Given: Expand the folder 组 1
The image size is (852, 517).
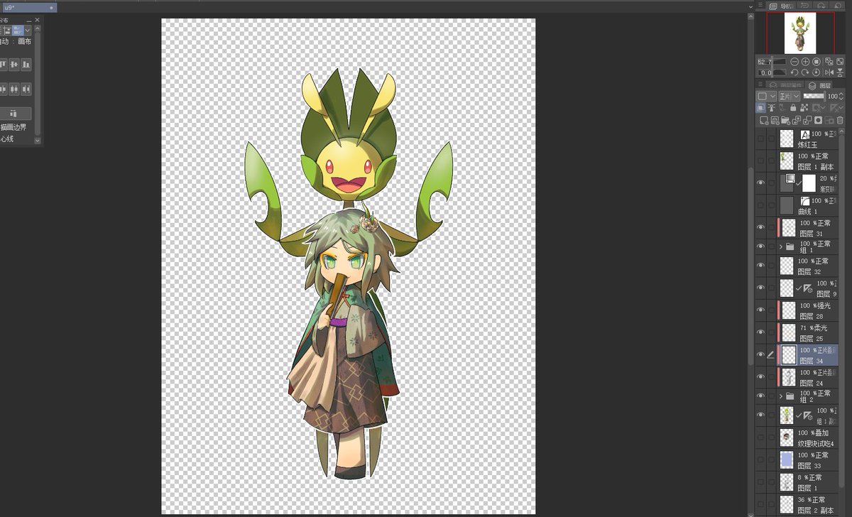Looking at the screenshot, I should pyautogui.click(x=780, y=246).
